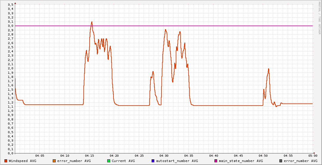
Task: Select the 'Current AVG' legend label
Action: [123, 161]
